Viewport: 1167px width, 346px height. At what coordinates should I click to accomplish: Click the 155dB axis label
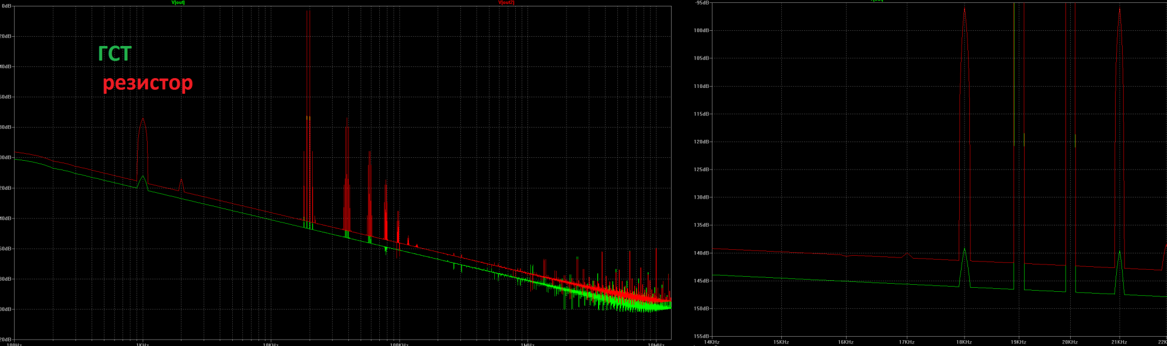(702, 336)
